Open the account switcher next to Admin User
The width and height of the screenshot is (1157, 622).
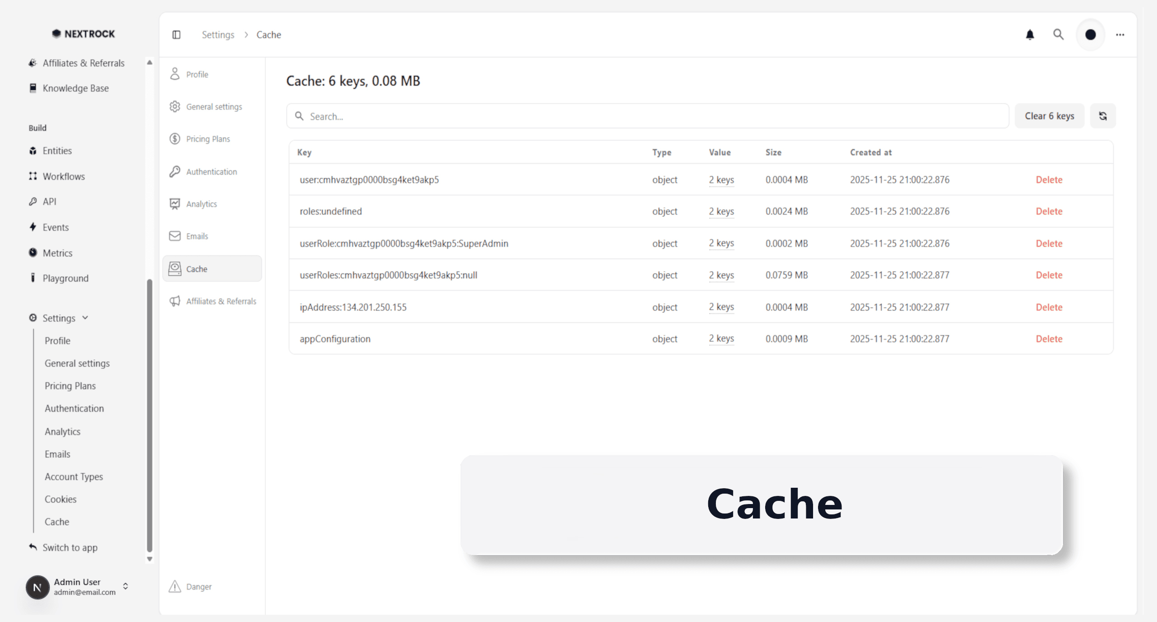click(125, 586)
